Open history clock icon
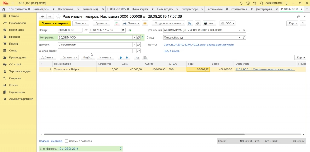This screenshot has height=152, width=310. click(x=248, y=3)
